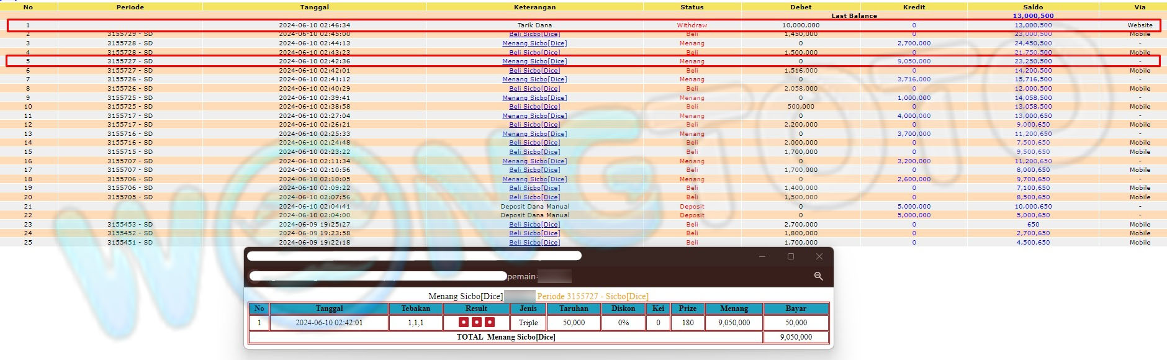
Task: Click the first red dice result icon
Action: coord(463,322)
